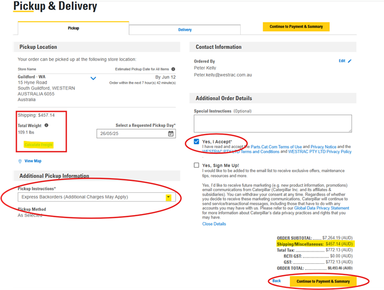This screenshot has width=384, height=290.
Task: Click the Close Details link
Action: pyautogui.click(x=214, y=224)
